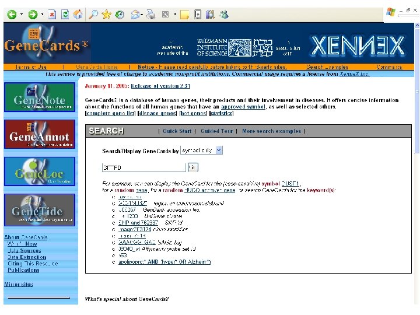Open the SNP and 762357 example link
The height and width of the screenshot is (315, 420).
click(x=138, y=223)
